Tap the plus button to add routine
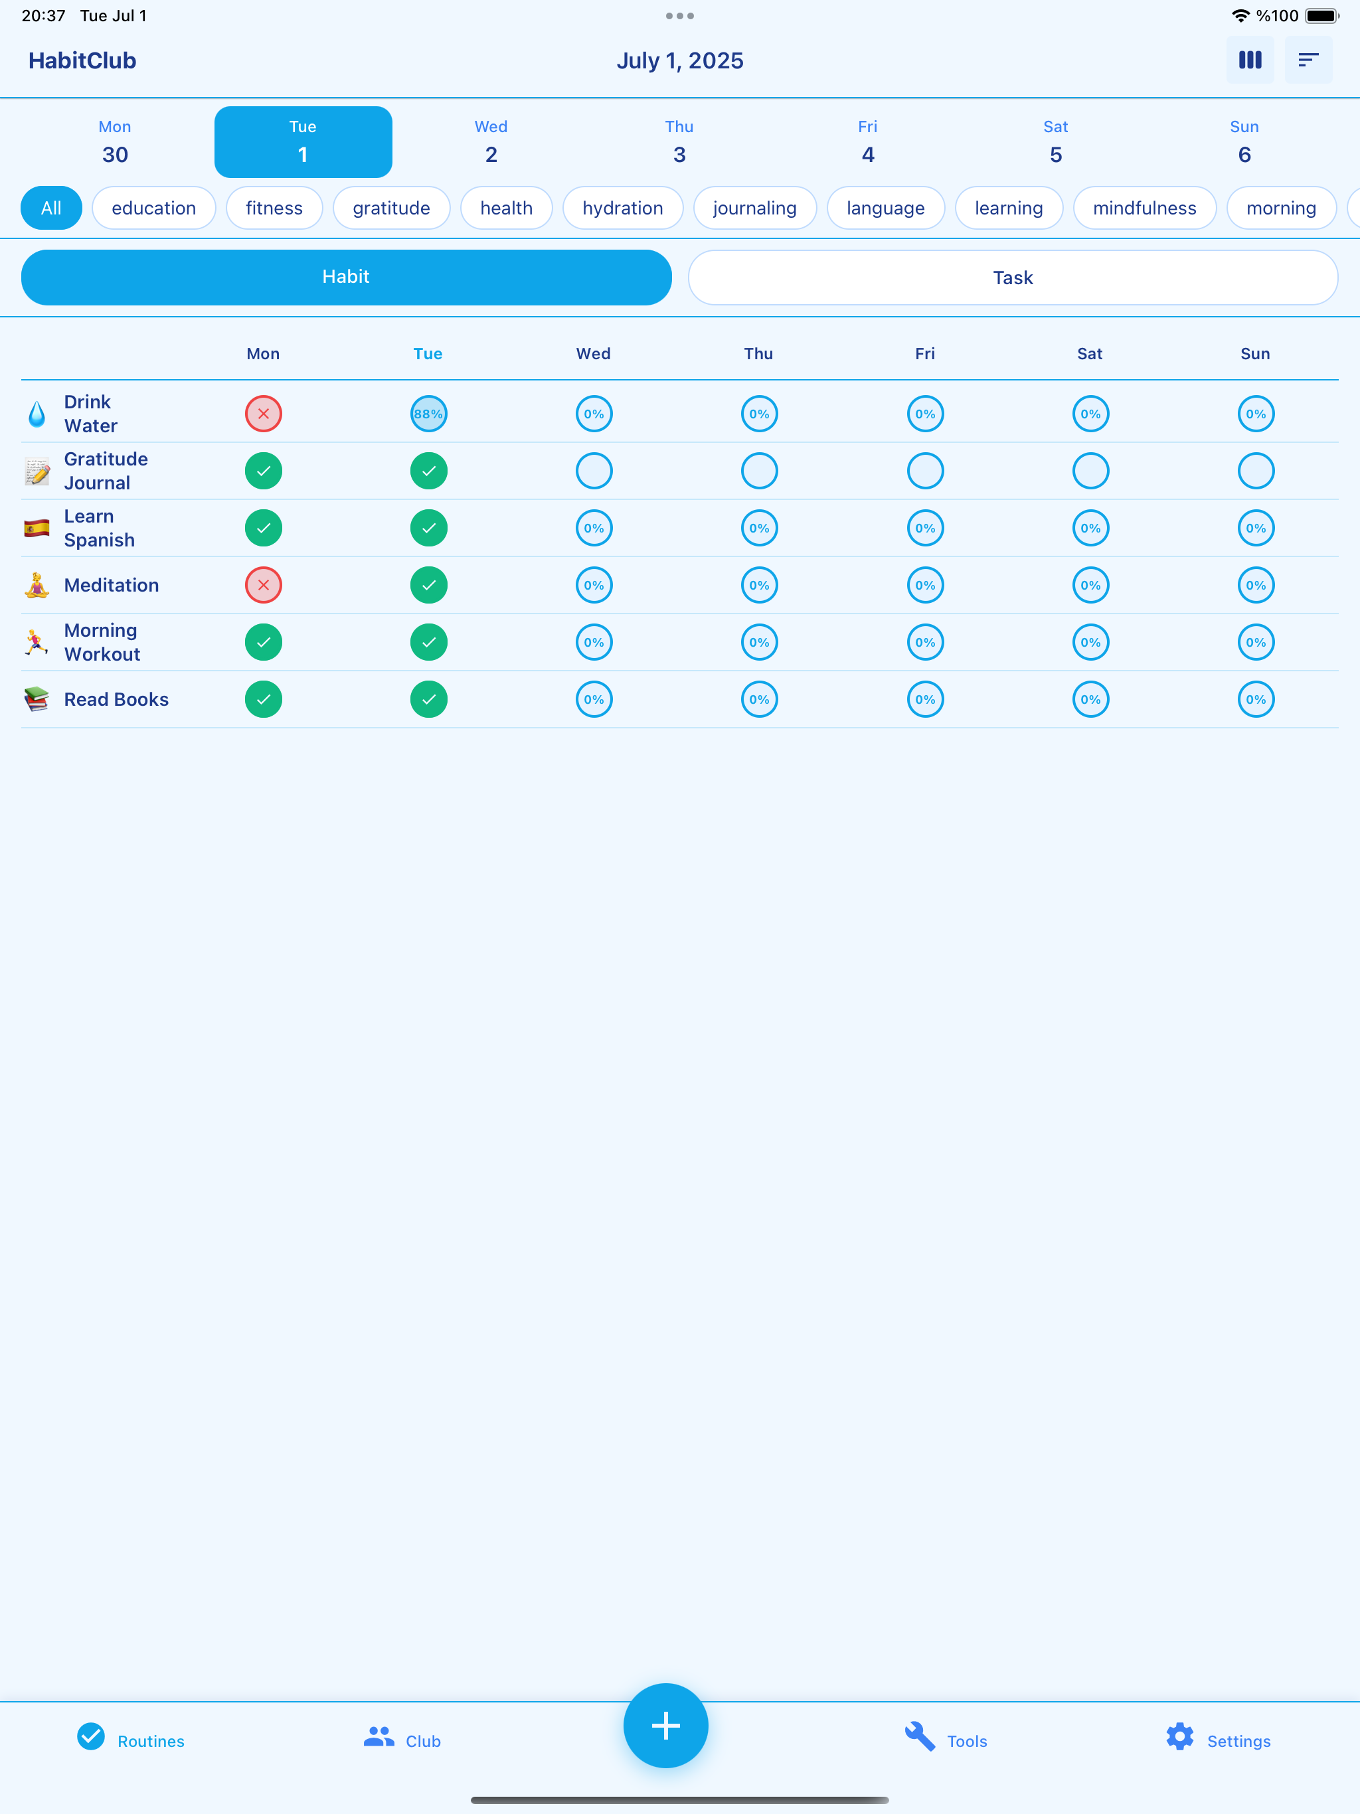Screen dimensions: 1360x1814 click(665, 1726)
